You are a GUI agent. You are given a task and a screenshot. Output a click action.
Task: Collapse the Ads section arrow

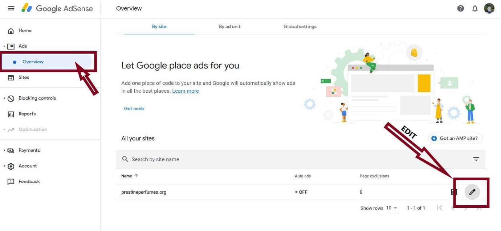4,46
